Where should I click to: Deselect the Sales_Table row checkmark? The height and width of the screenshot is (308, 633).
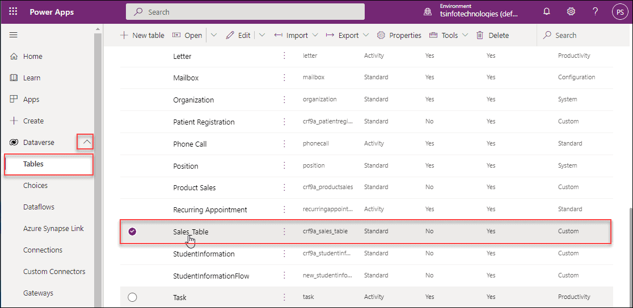[132, 232]
